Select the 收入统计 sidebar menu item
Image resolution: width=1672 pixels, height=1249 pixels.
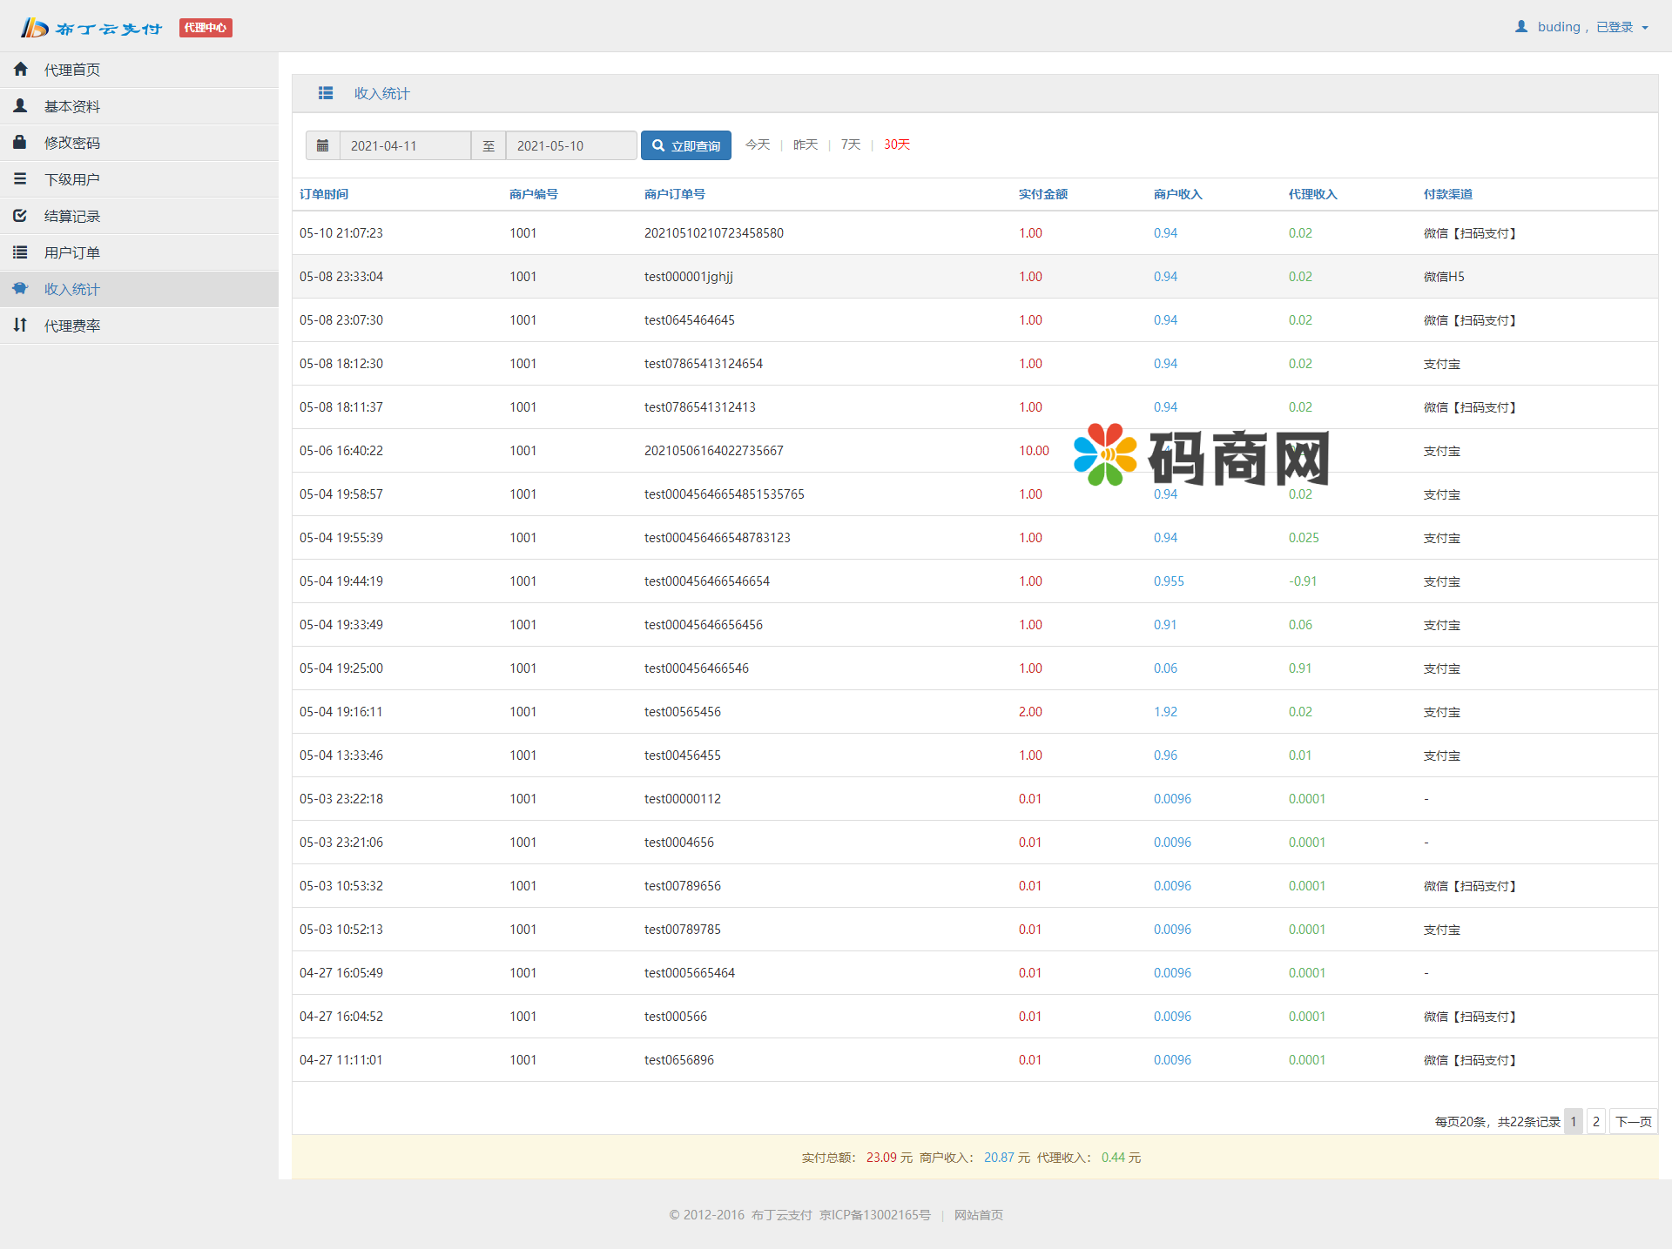(x=72, y=289)
